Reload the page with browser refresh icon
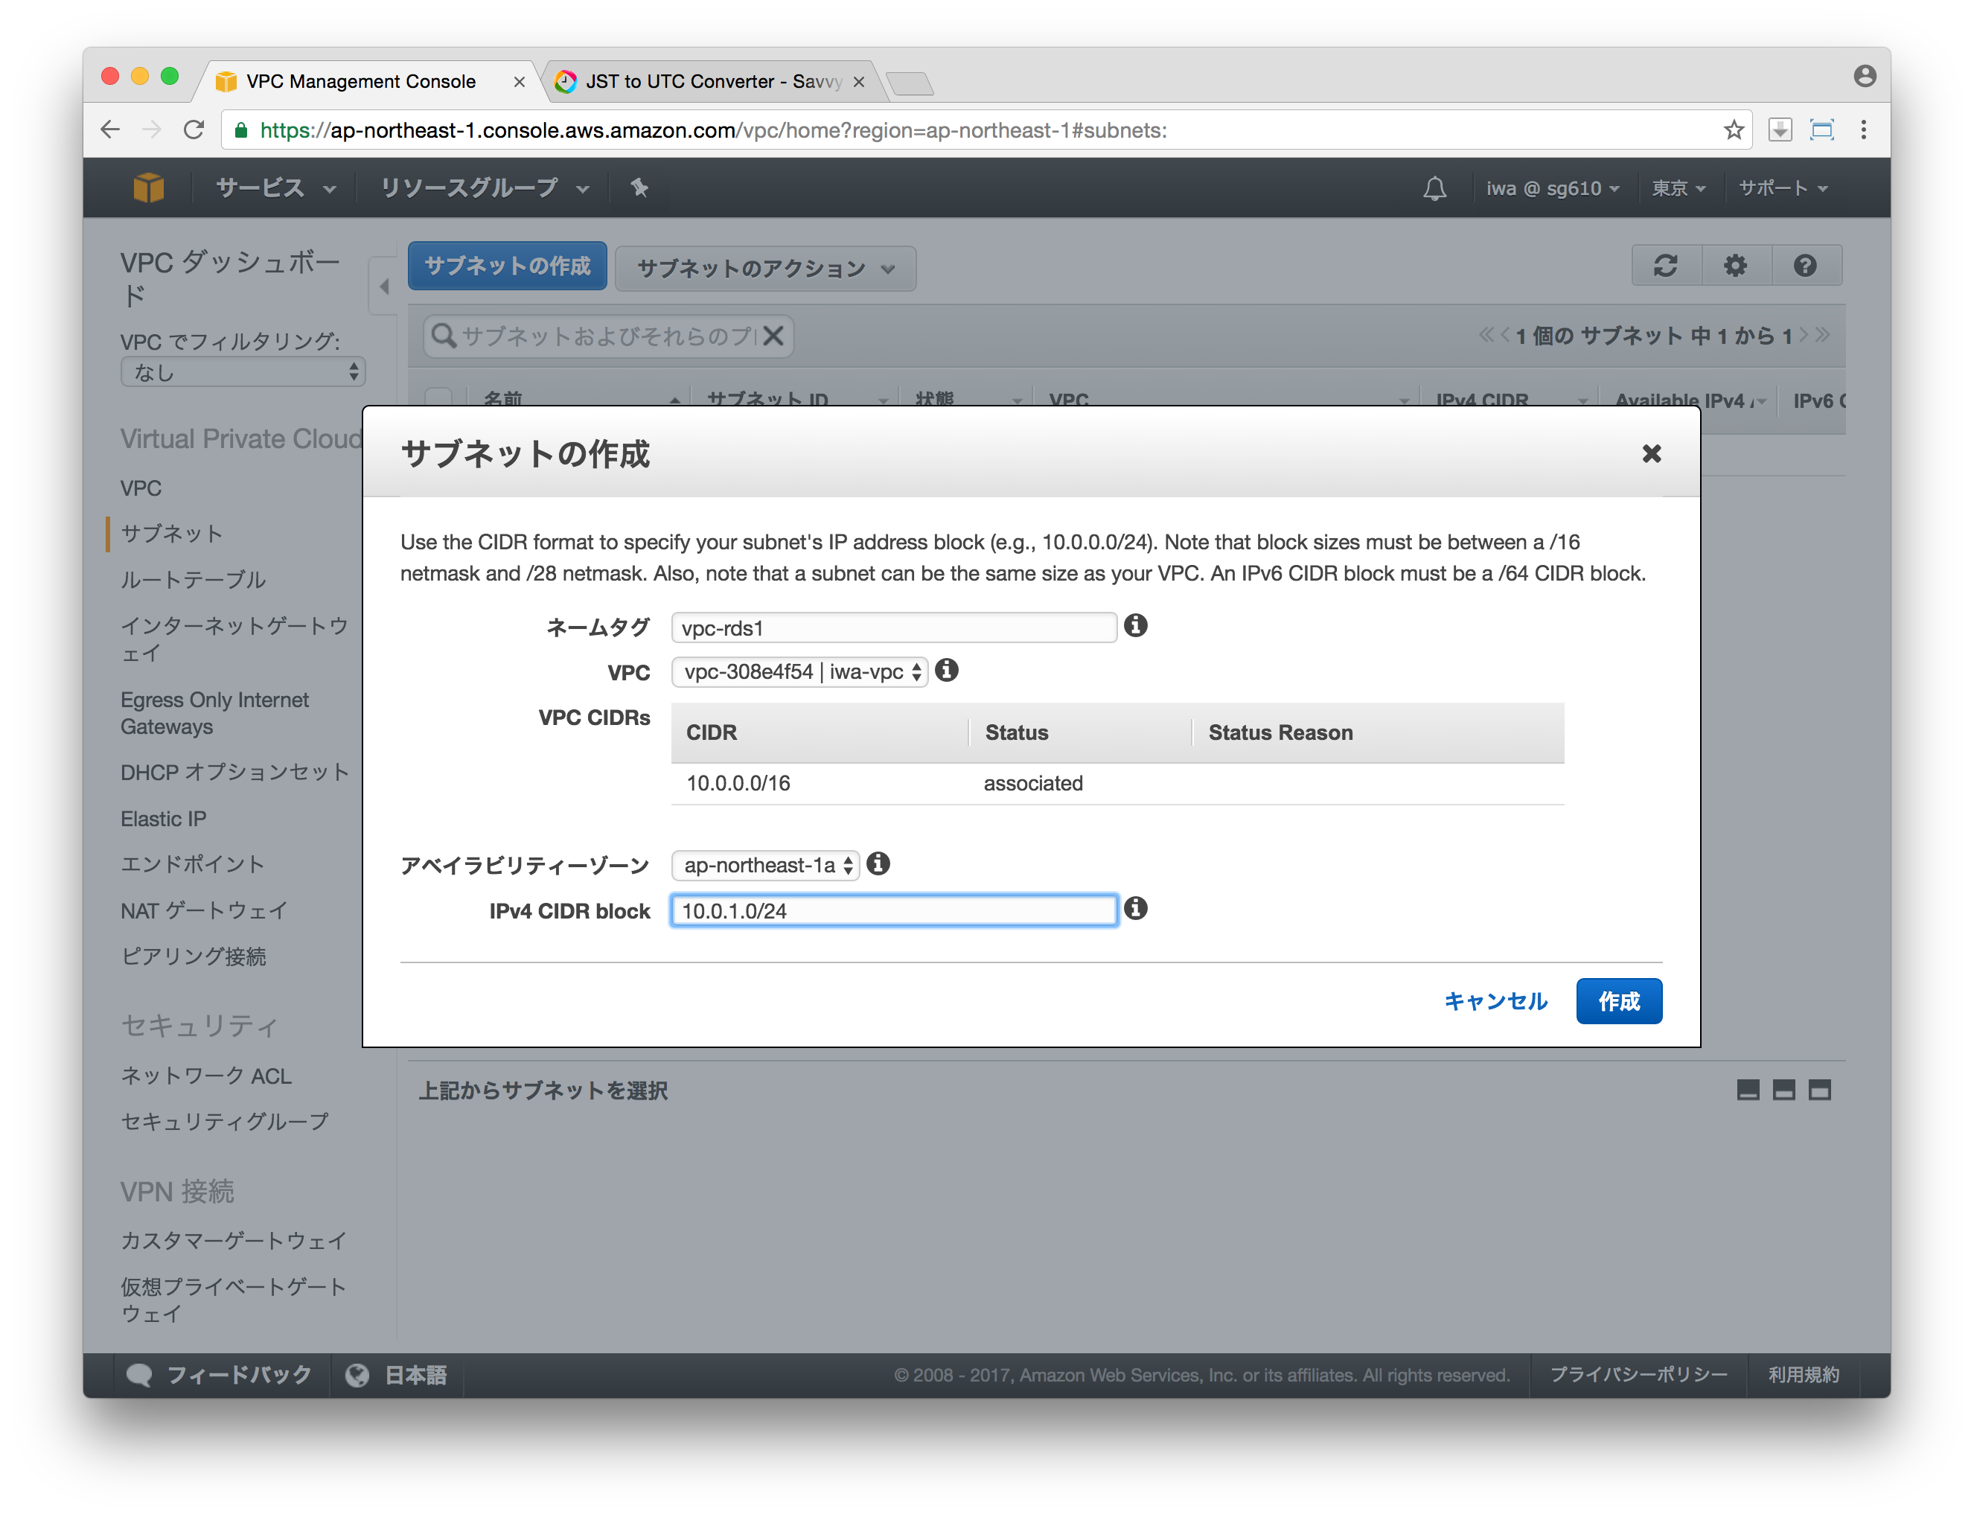 tap(194, 130)
